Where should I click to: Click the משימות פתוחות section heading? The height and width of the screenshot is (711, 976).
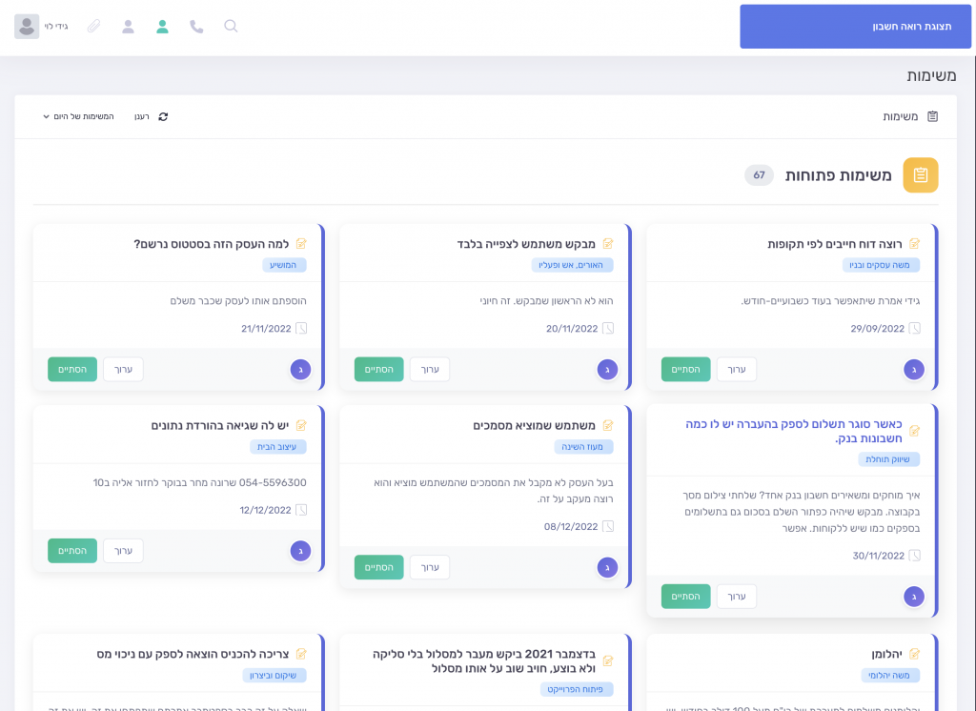point(838,175)
